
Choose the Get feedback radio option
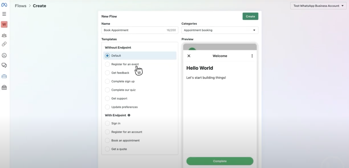[107, 73]
